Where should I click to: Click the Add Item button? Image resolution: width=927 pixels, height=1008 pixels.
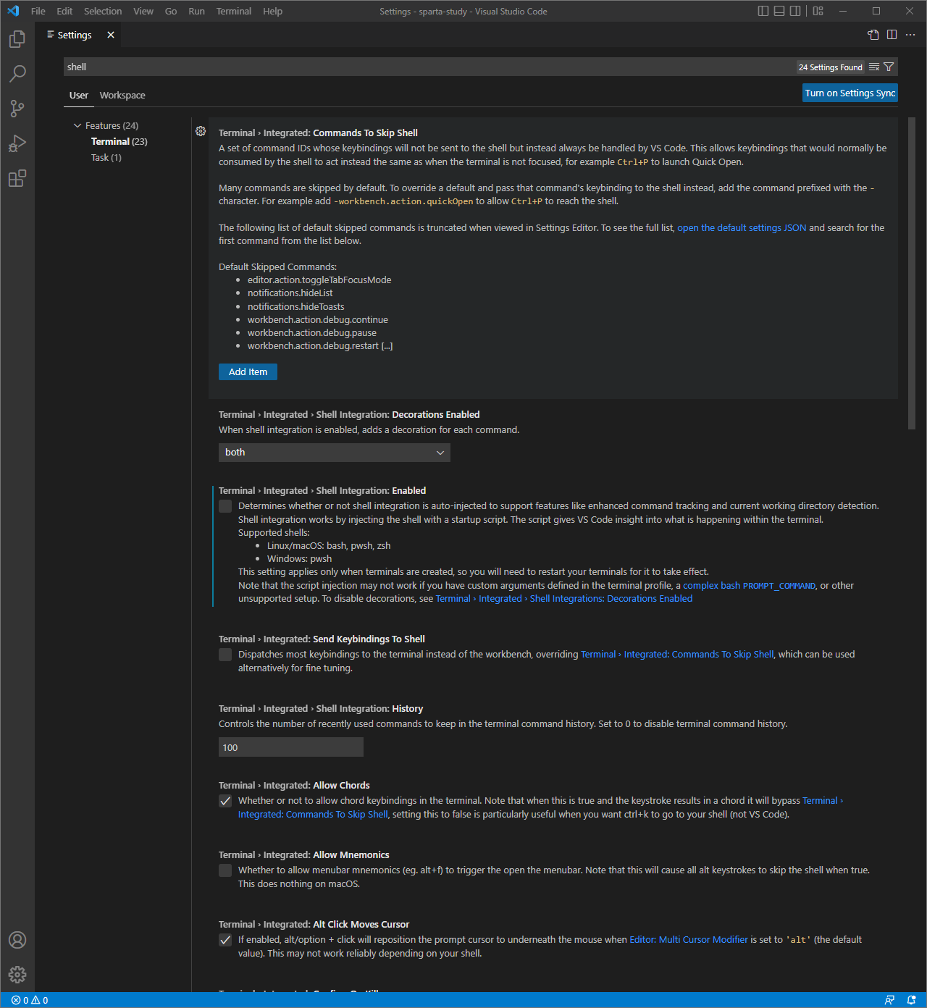pos(248,371)
